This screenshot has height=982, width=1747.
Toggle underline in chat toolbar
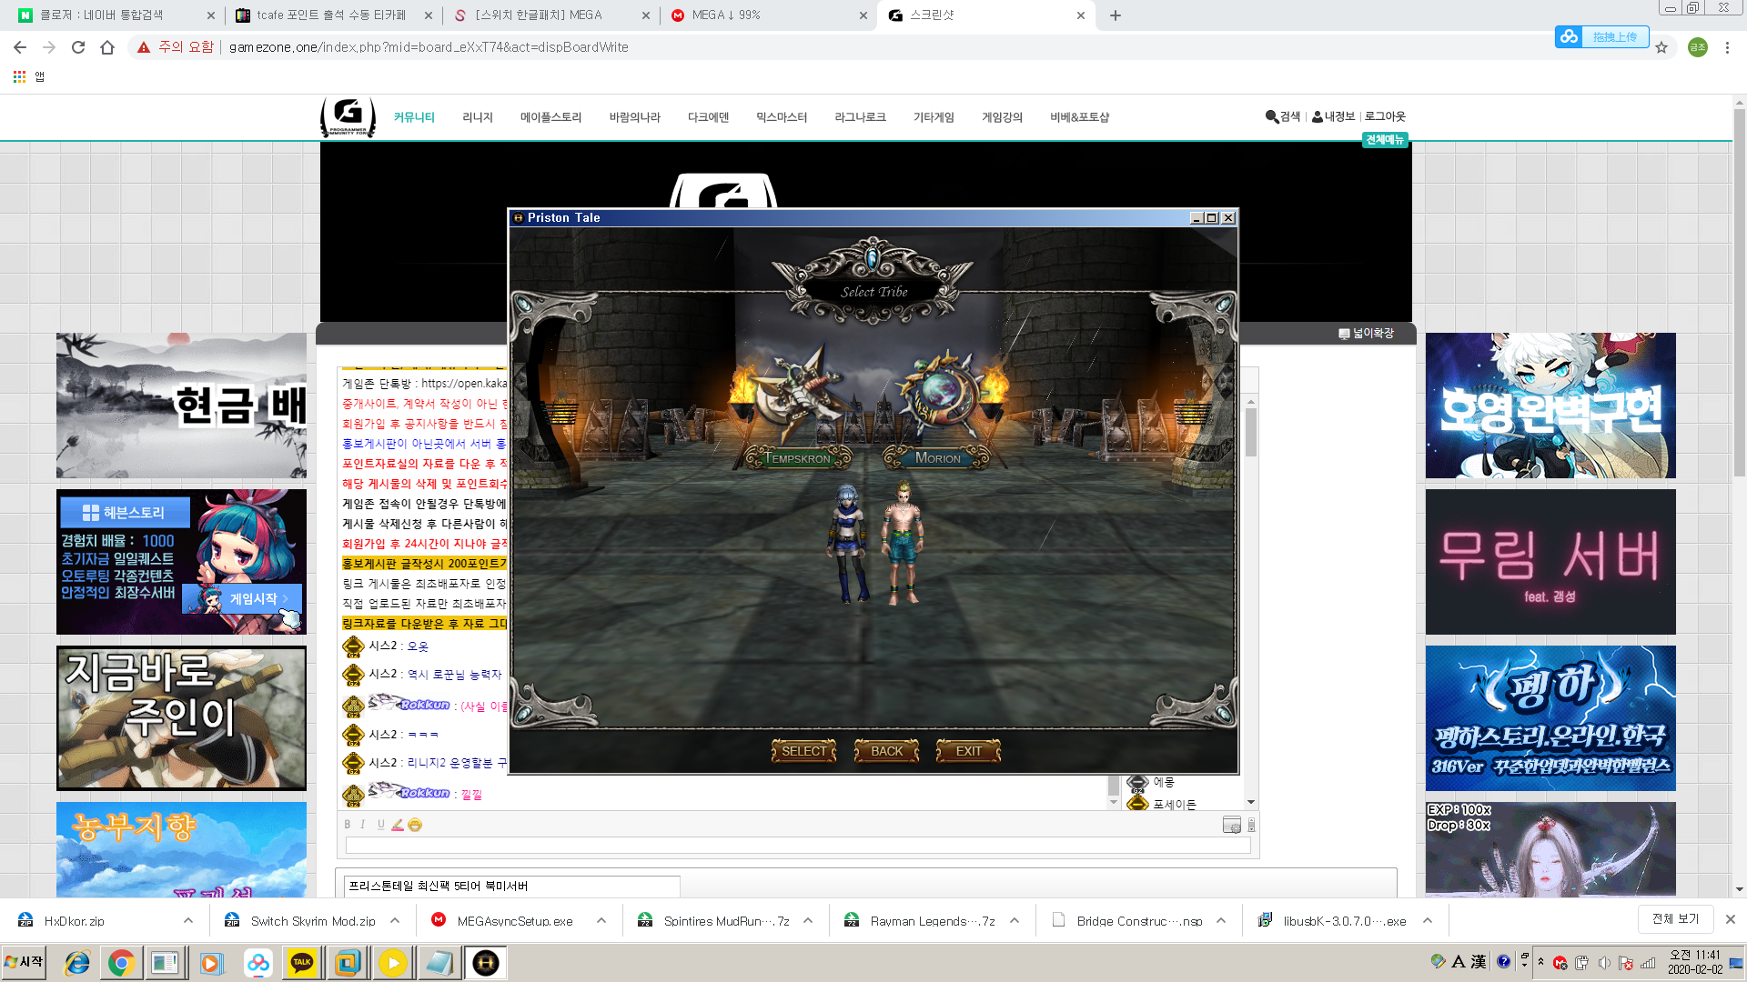[380, 825]
